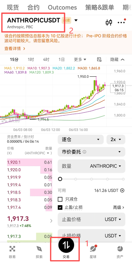Select the 1,920.0 ask price row
The width and height of the screenshot is (132, 263).
point(29,170)
